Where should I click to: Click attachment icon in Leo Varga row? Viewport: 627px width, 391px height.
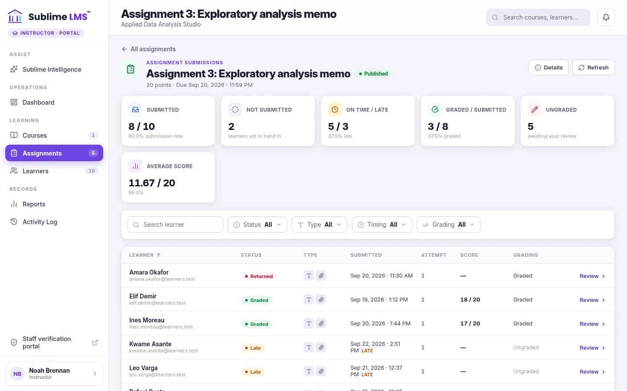[321, 371]
